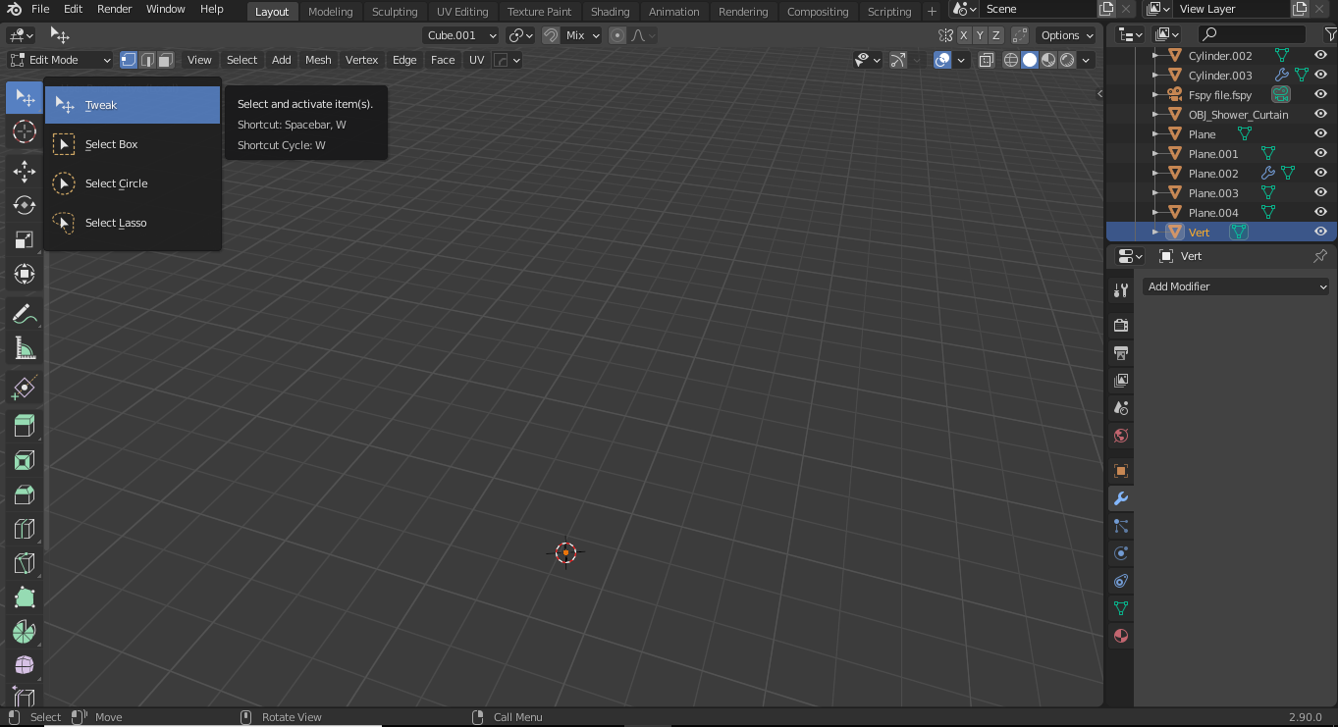Open the World properties tab icon
The height and width of the screenshot is (727, 1338).
pyautogui.click(x=1121, y=435)
